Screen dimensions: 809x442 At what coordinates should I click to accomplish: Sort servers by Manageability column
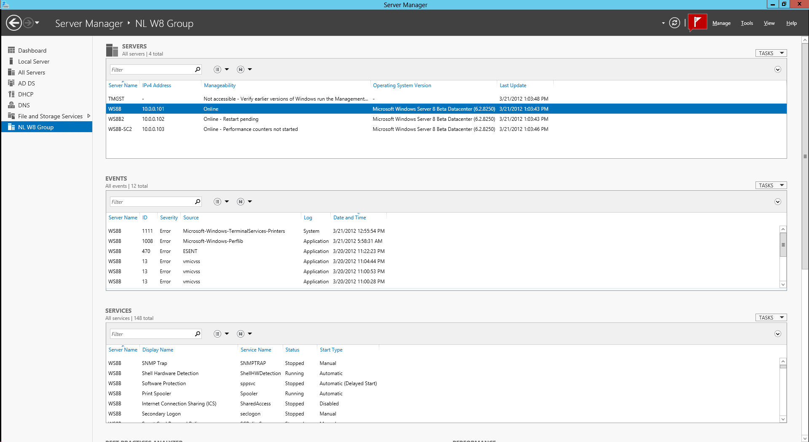pyautogui.click(x=220, y=85)
